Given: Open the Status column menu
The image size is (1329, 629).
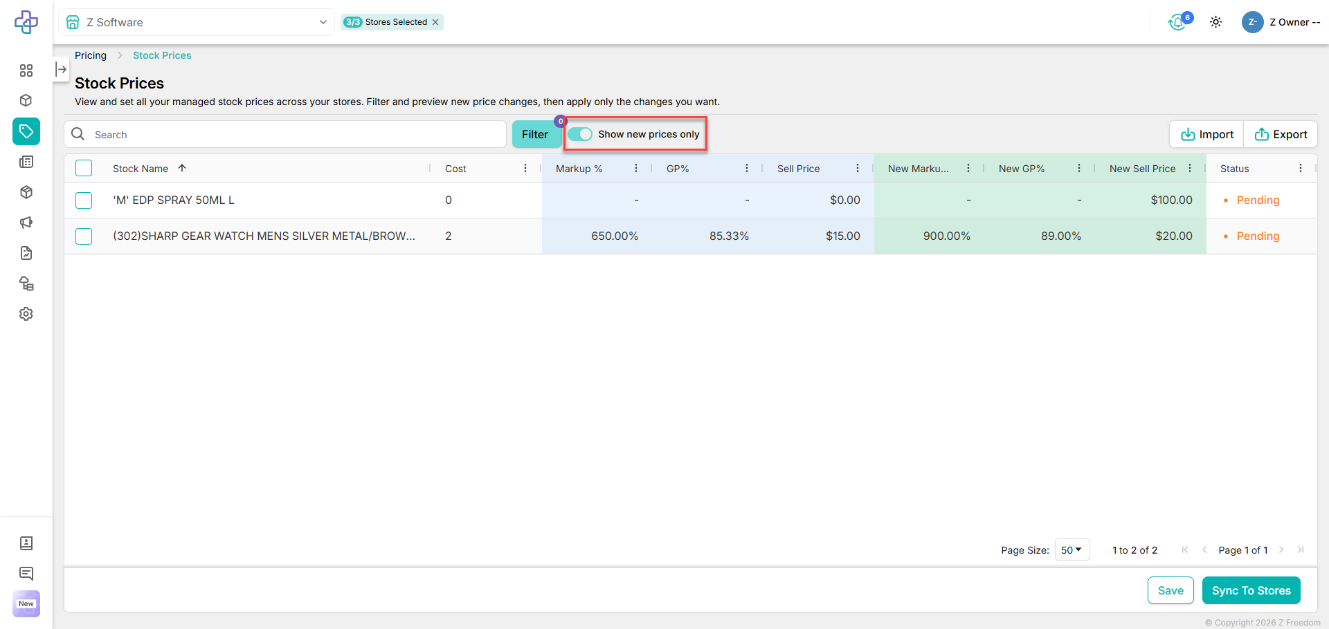Looking at the screenshot, I should point(1301,168).
